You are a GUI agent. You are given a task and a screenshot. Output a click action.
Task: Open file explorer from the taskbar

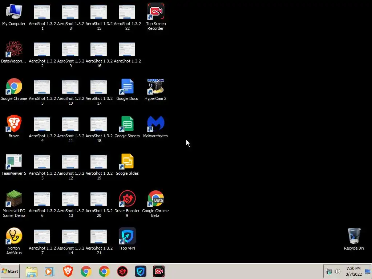pyautogui.click(x=32, y=271)
